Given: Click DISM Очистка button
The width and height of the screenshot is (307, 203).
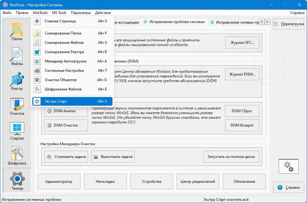Looking at the screenshot, I should point(66,125).
